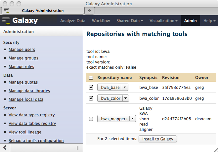Open the Manage quotas link
This screenshot has height=152, width=218.
point(23,82)
